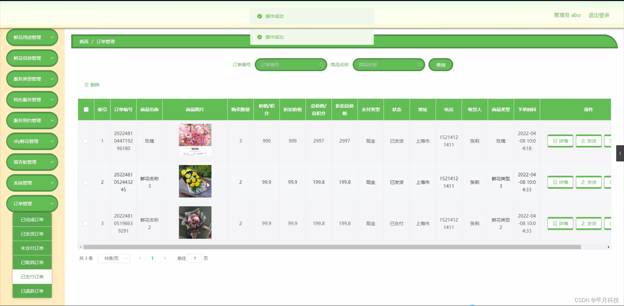
Task: Click the trash icon beside 删除
Action: (86, 85)
